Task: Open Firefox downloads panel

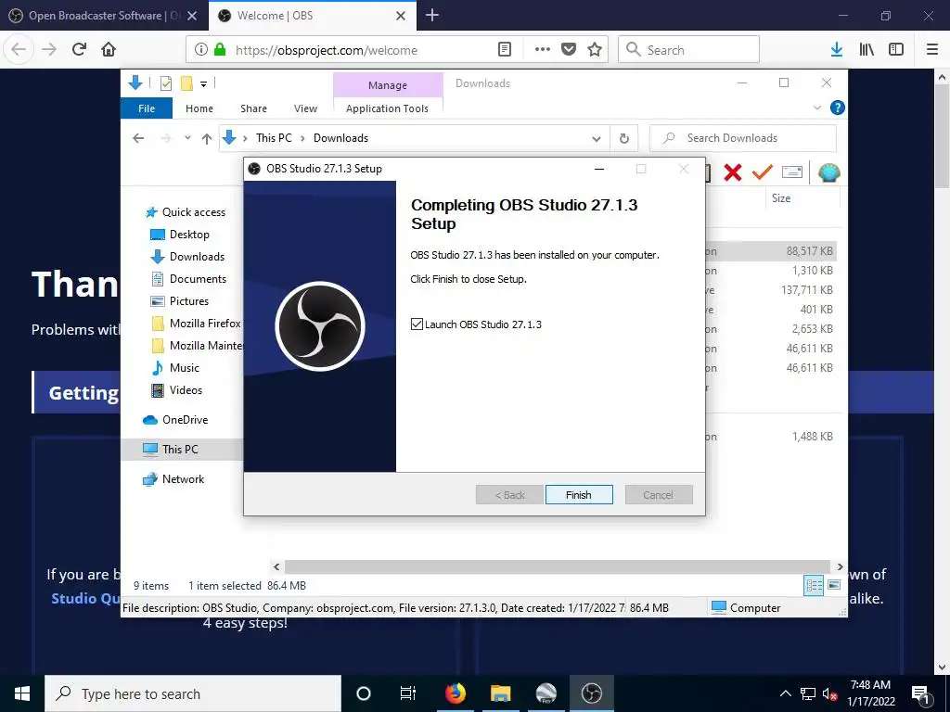Action: tap(836, 50)
